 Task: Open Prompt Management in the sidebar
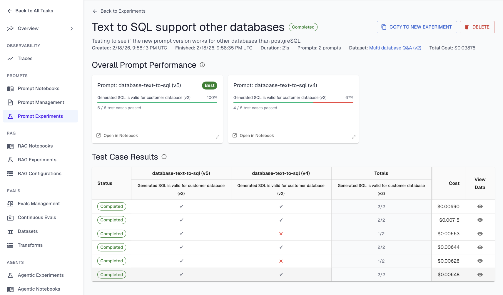pyautogui.click(x=41, y=102)
